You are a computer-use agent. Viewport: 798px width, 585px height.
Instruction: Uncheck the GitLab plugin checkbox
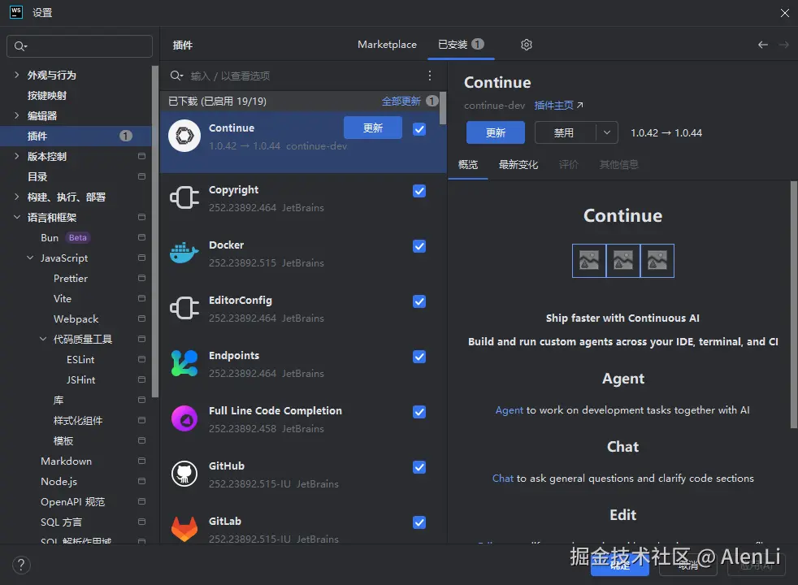(419, 522)
